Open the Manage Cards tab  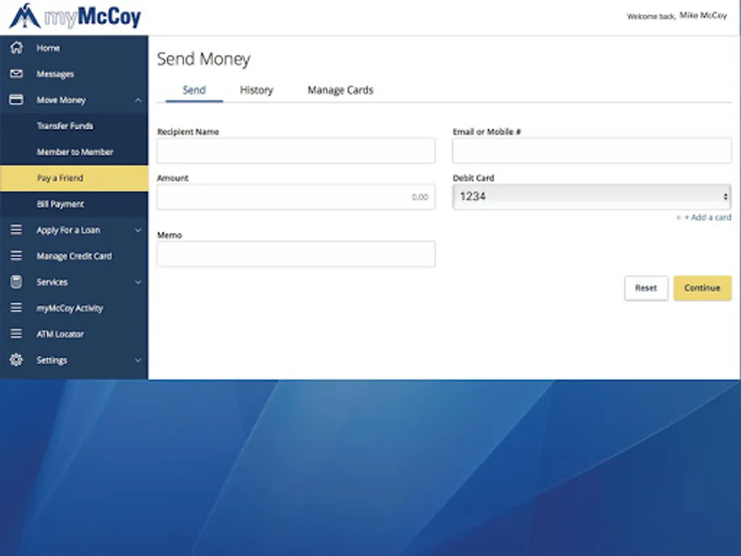[x=340, y=90]
